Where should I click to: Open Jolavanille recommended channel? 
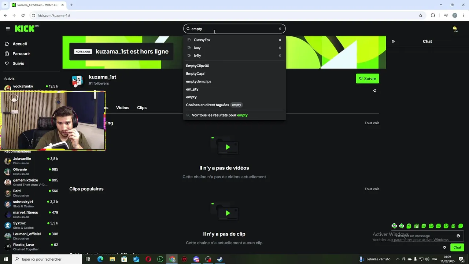pyautogui.click(x=31, y=161)
